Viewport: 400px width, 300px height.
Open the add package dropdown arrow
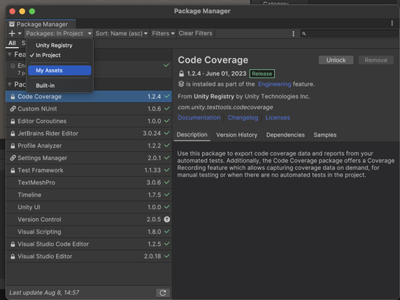pyautogui.click(x=20, y=33)
